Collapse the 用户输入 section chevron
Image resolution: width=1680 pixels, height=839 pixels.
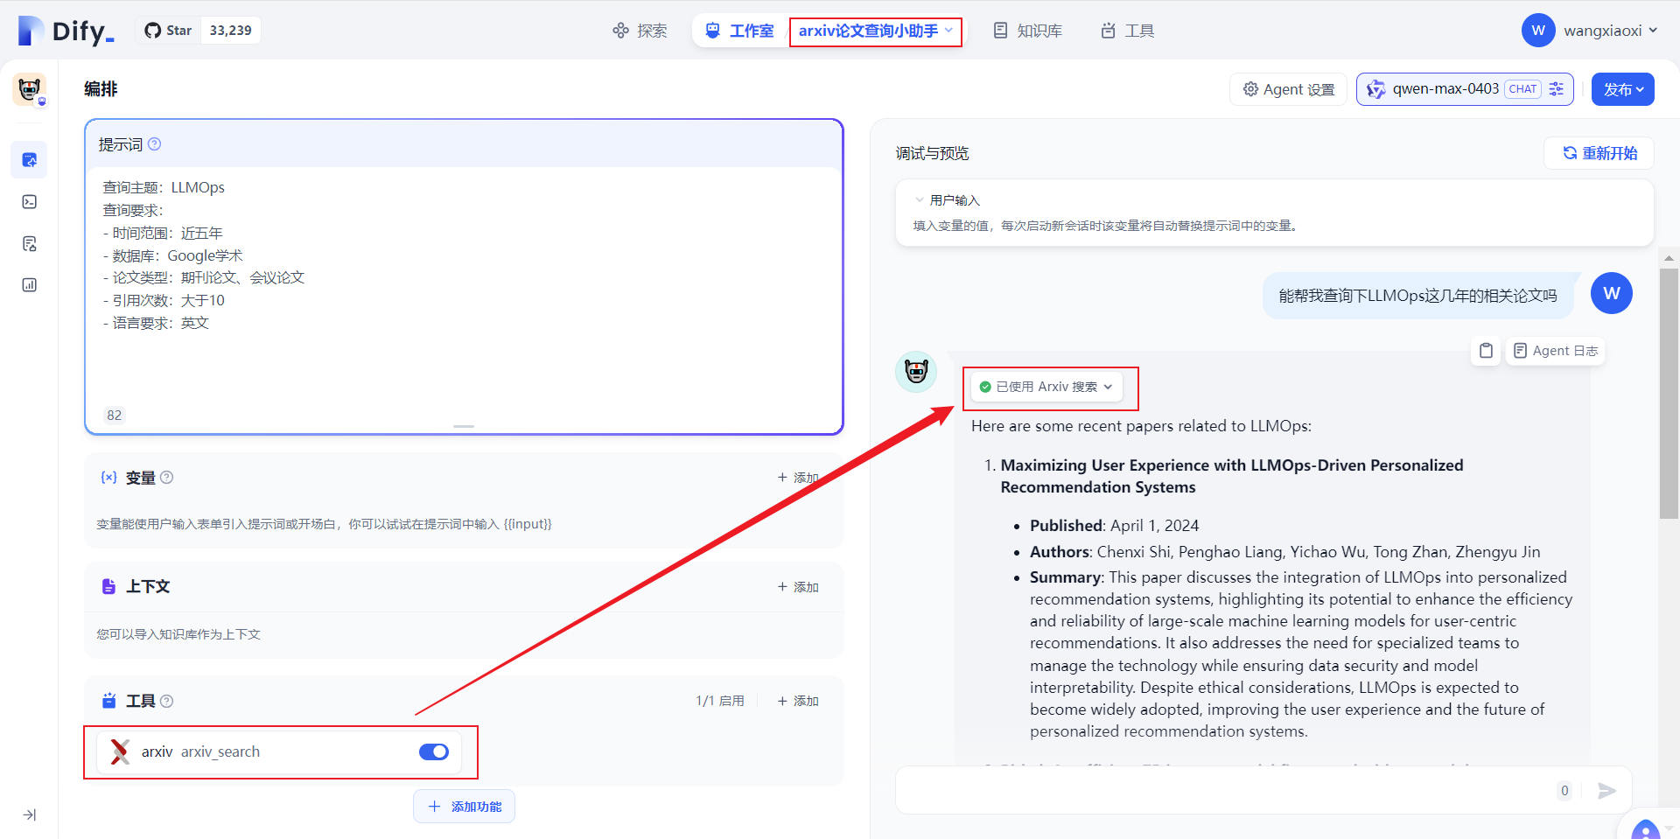[919, 200]
